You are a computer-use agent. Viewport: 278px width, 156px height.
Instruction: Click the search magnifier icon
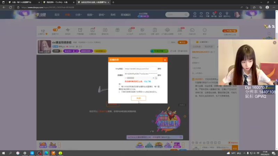click(186, 15)
